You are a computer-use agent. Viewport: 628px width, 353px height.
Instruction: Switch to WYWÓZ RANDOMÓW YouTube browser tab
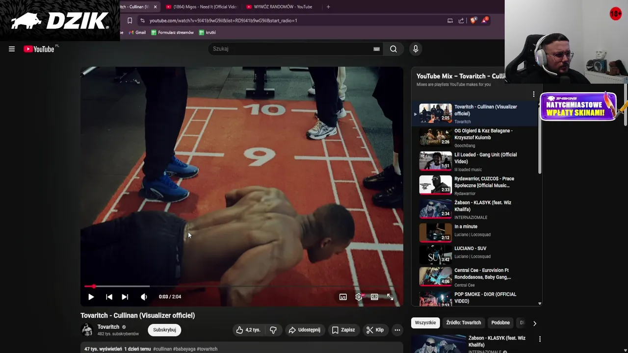click(280, 7)
